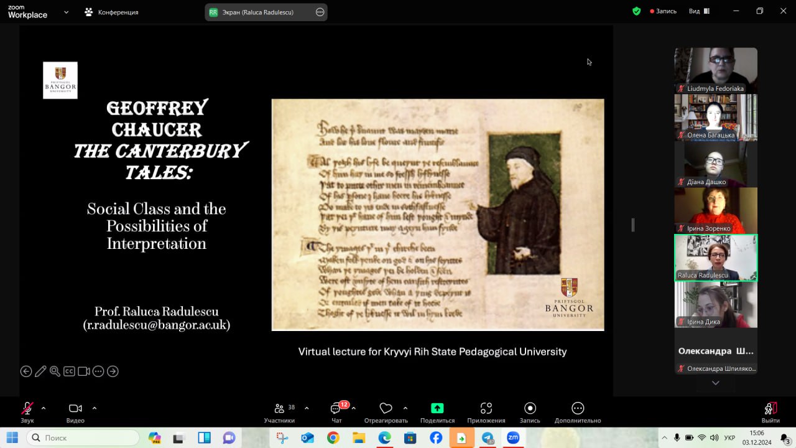Viewport: 796px width, 448px height.
Task: Select the pen tool in slideshow controls
Action: [40, 371]
